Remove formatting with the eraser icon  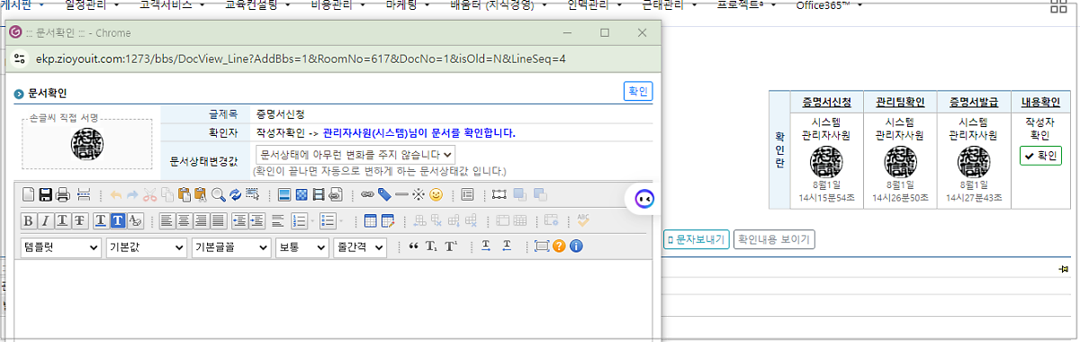pyautogui.click(x=135, y=220)
